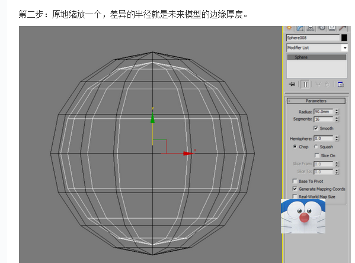Open the Display panel tab
The height and width of the screenshot is (263, 355).
click(x=332, y=28)
